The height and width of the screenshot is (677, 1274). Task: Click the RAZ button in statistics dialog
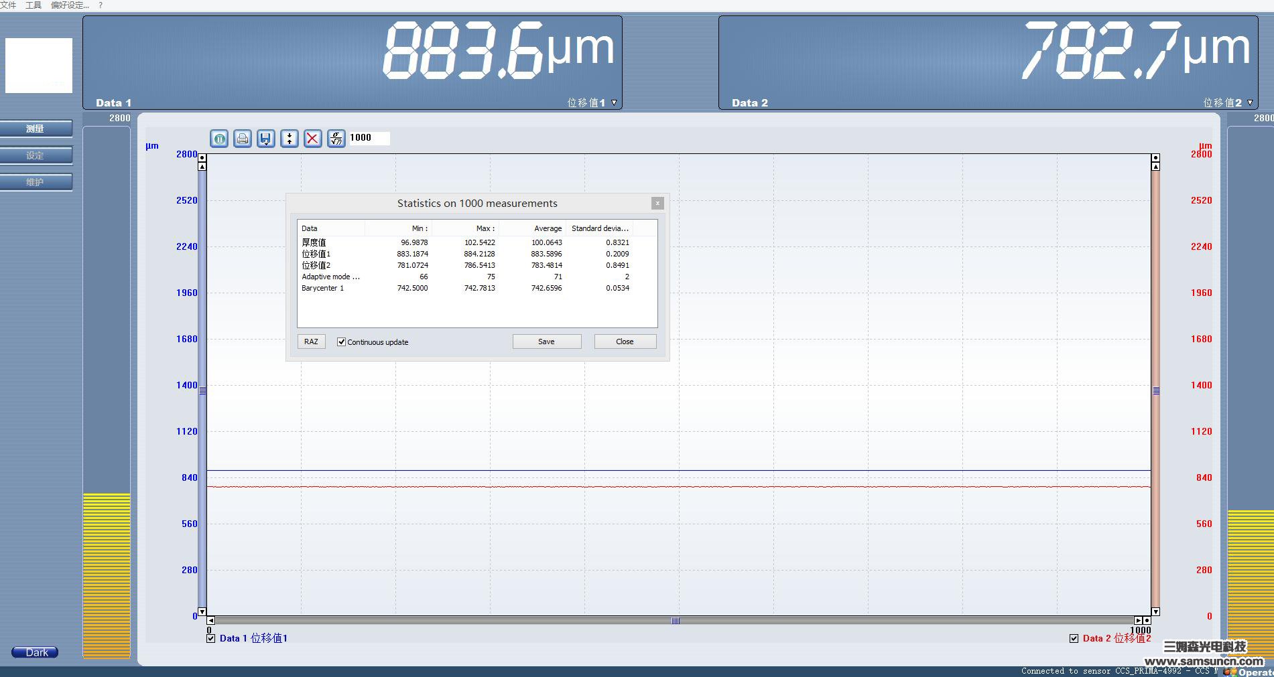click(311, 342)
